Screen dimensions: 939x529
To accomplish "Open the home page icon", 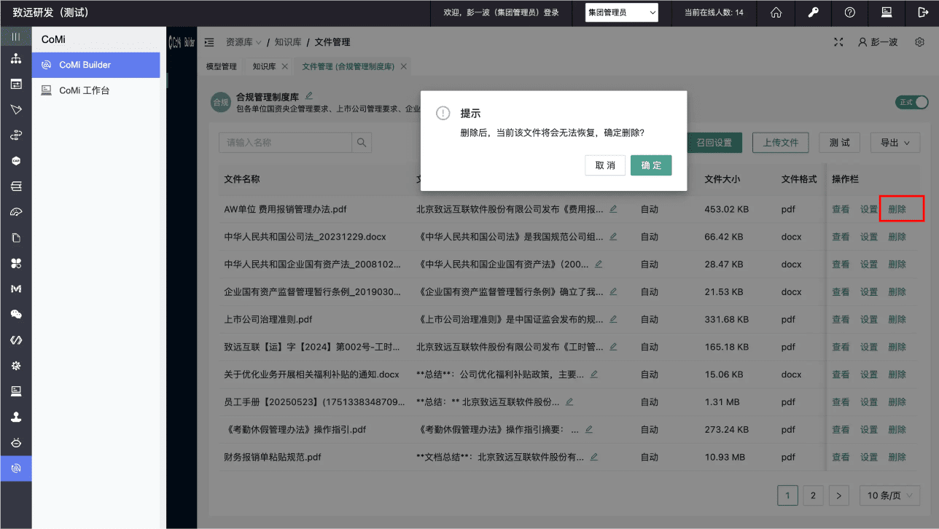I will [x=776, y=12].
